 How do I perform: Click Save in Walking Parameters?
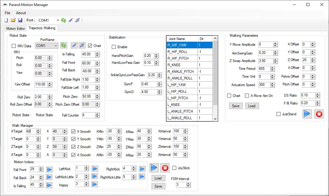point(236,106)
